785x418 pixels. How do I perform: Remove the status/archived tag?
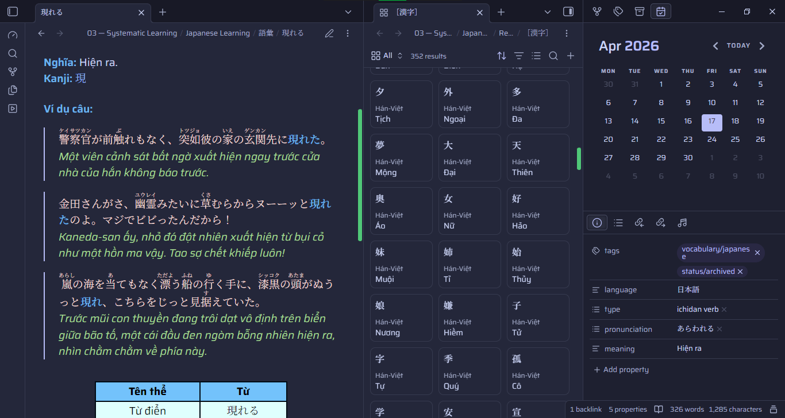coord(740,272)
